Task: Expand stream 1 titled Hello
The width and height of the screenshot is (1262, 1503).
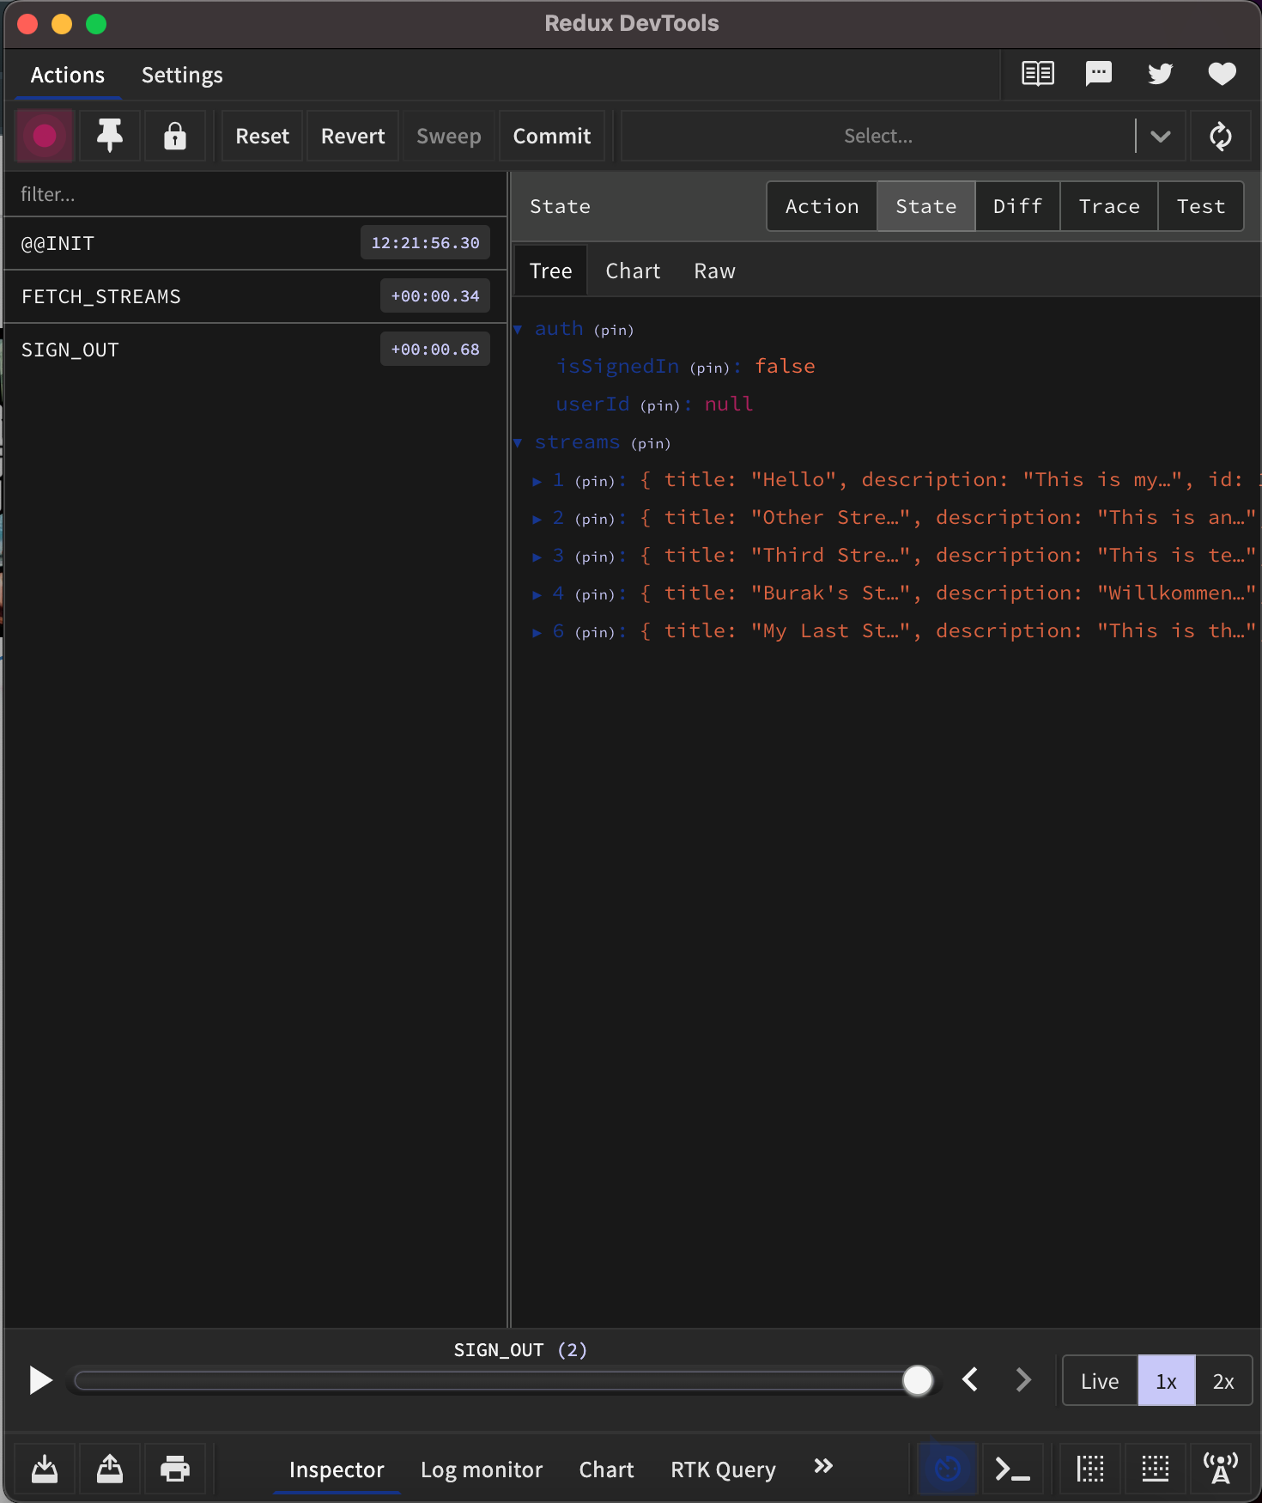Action: [x=537, y=481]
